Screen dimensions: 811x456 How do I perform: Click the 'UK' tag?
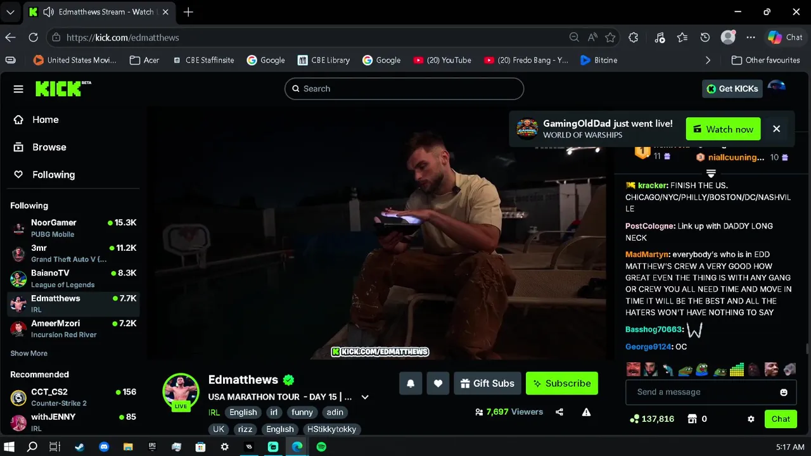pos(219,429)
